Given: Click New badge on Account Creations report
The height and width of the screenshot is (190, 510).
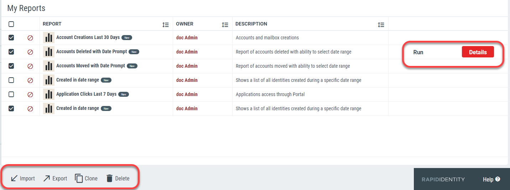Looking at the screenshot, I should [127, 38].
